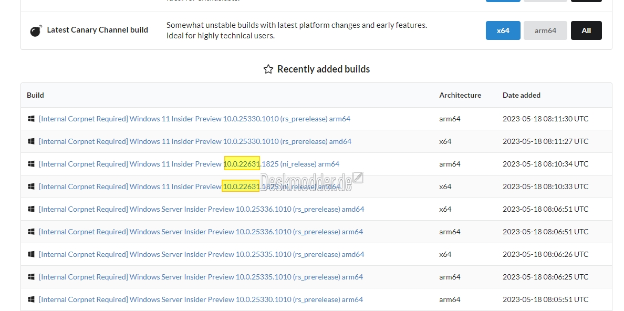The width and height of the screenshot is (624, 311).
Task: Click date 2023-05-18 08:06:25 UTC
Action: click(x=545, y=277)
